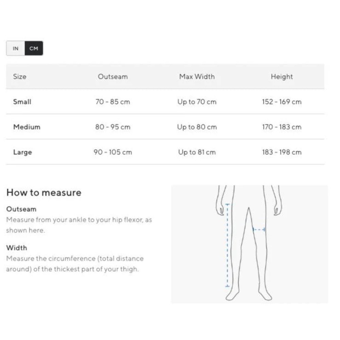This screenshot has width=340, height=340.
Task: Select the Large size row label
Action: click(x=22, y=152)
